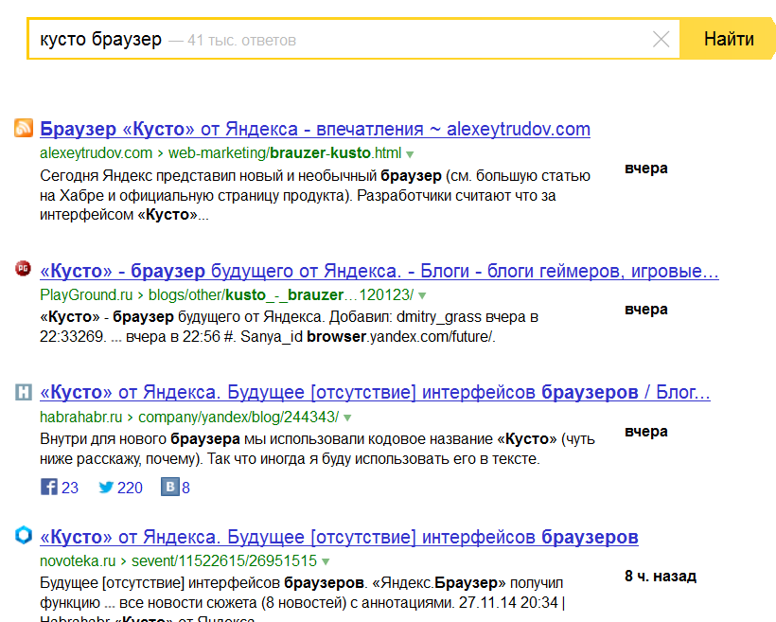This screenshot has width=776, height=622.
Task: Expand dropdown arrow after alexeytrudov.com URL
Action: [x=410, y=153]
